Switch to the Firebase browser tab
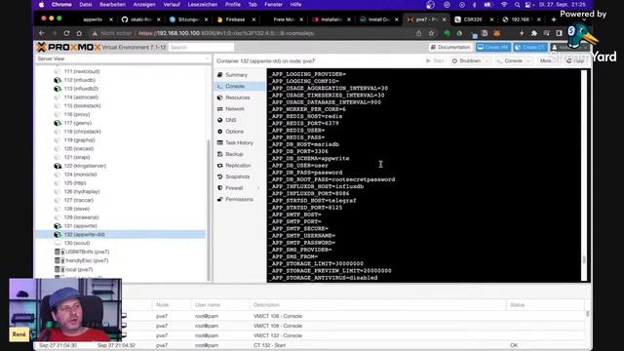The width and height of the screenshot is (624, 351). click(236, 19)
